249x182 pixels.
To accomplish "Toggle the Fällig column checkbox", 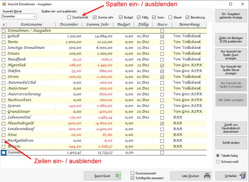I will pos(139,17).
